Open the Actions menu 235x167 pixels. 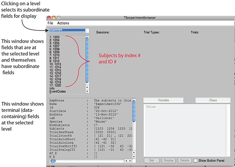63,23
